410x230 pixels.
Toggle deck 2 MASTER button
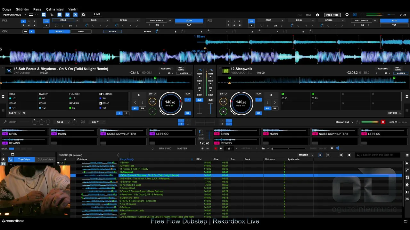pos(401,73)
